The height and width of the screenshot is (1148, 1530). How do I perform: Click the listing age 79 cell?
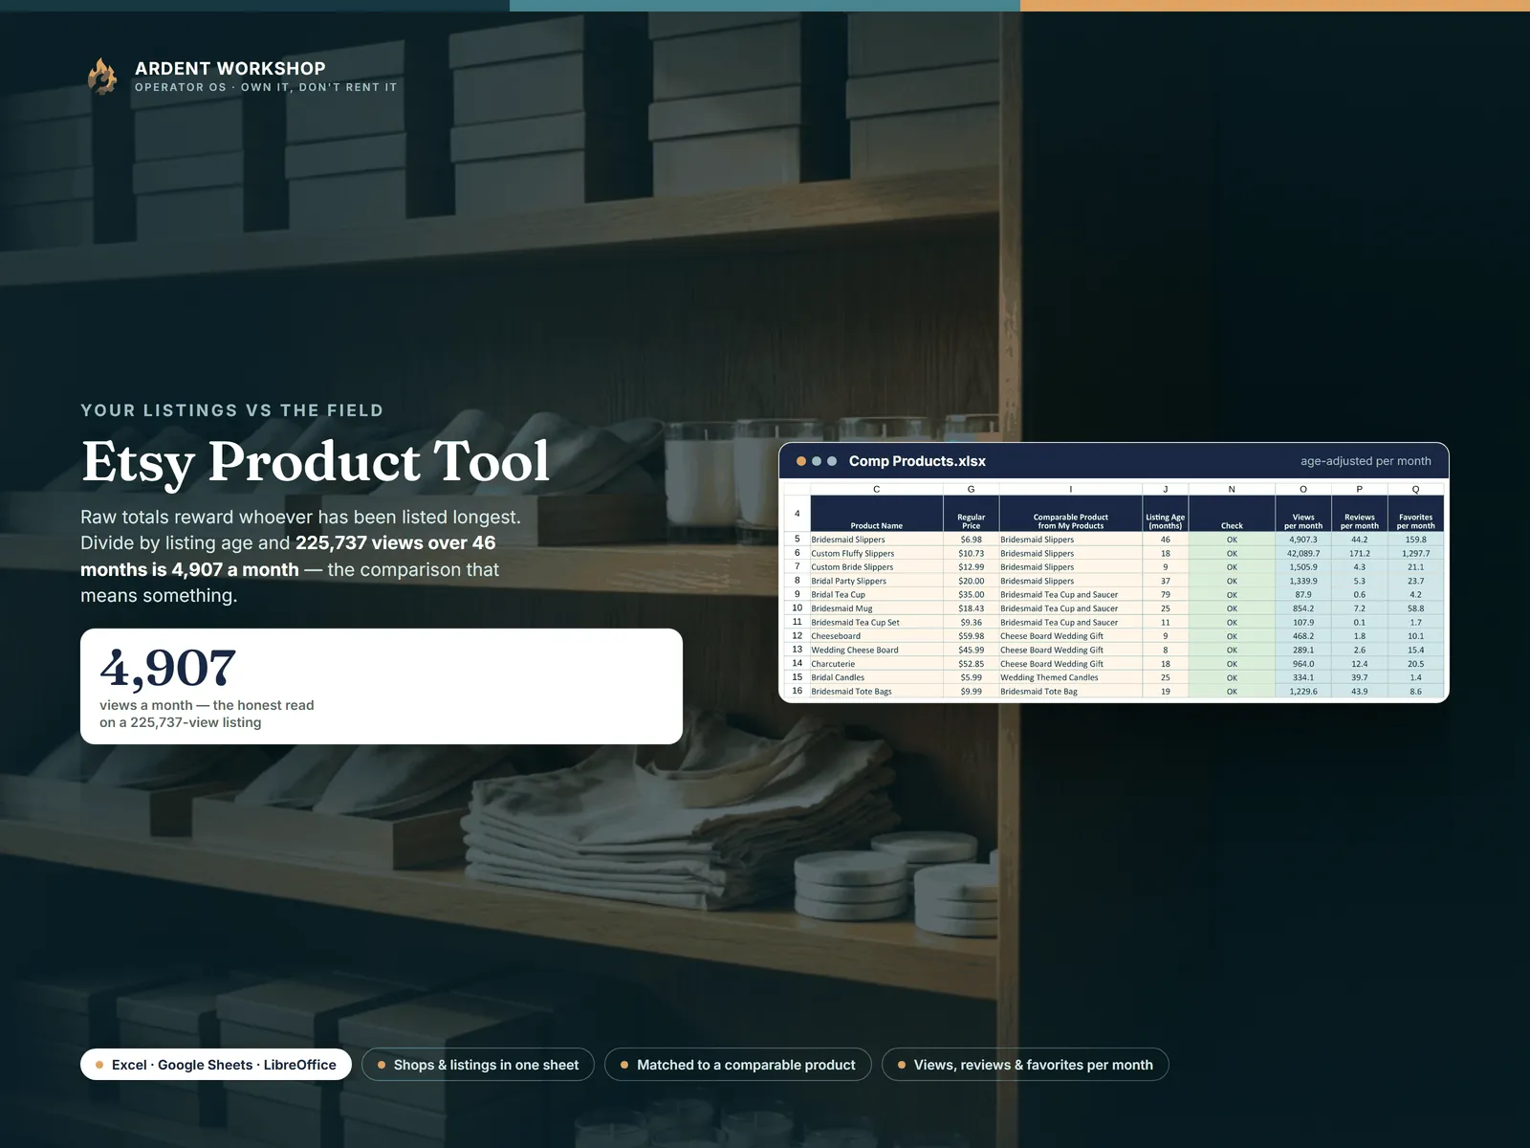pyautogui.click(x=1166, y=595)
